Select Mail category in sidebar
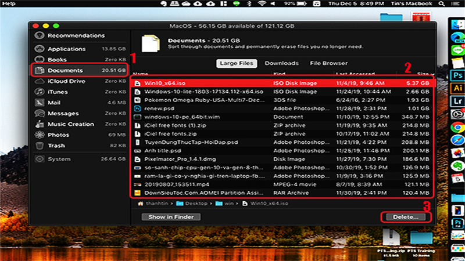 tap(80, 103)
